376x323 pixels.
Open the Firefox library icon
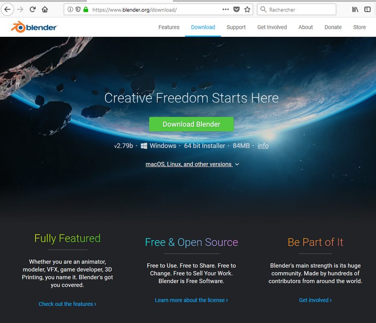(355, 10)
